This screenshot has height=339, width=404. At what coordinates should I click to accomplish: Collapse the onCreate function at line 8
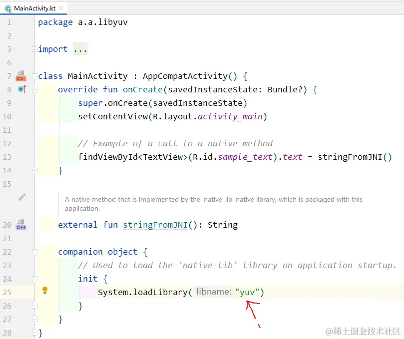click(34, 90)
